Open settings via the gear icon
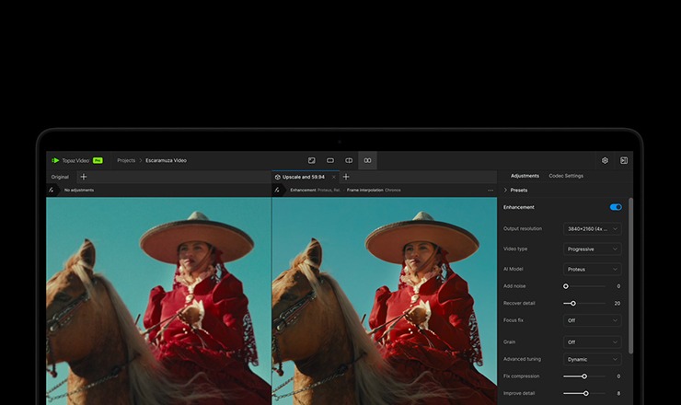681x405 pixels. click(x=605, y=160)
